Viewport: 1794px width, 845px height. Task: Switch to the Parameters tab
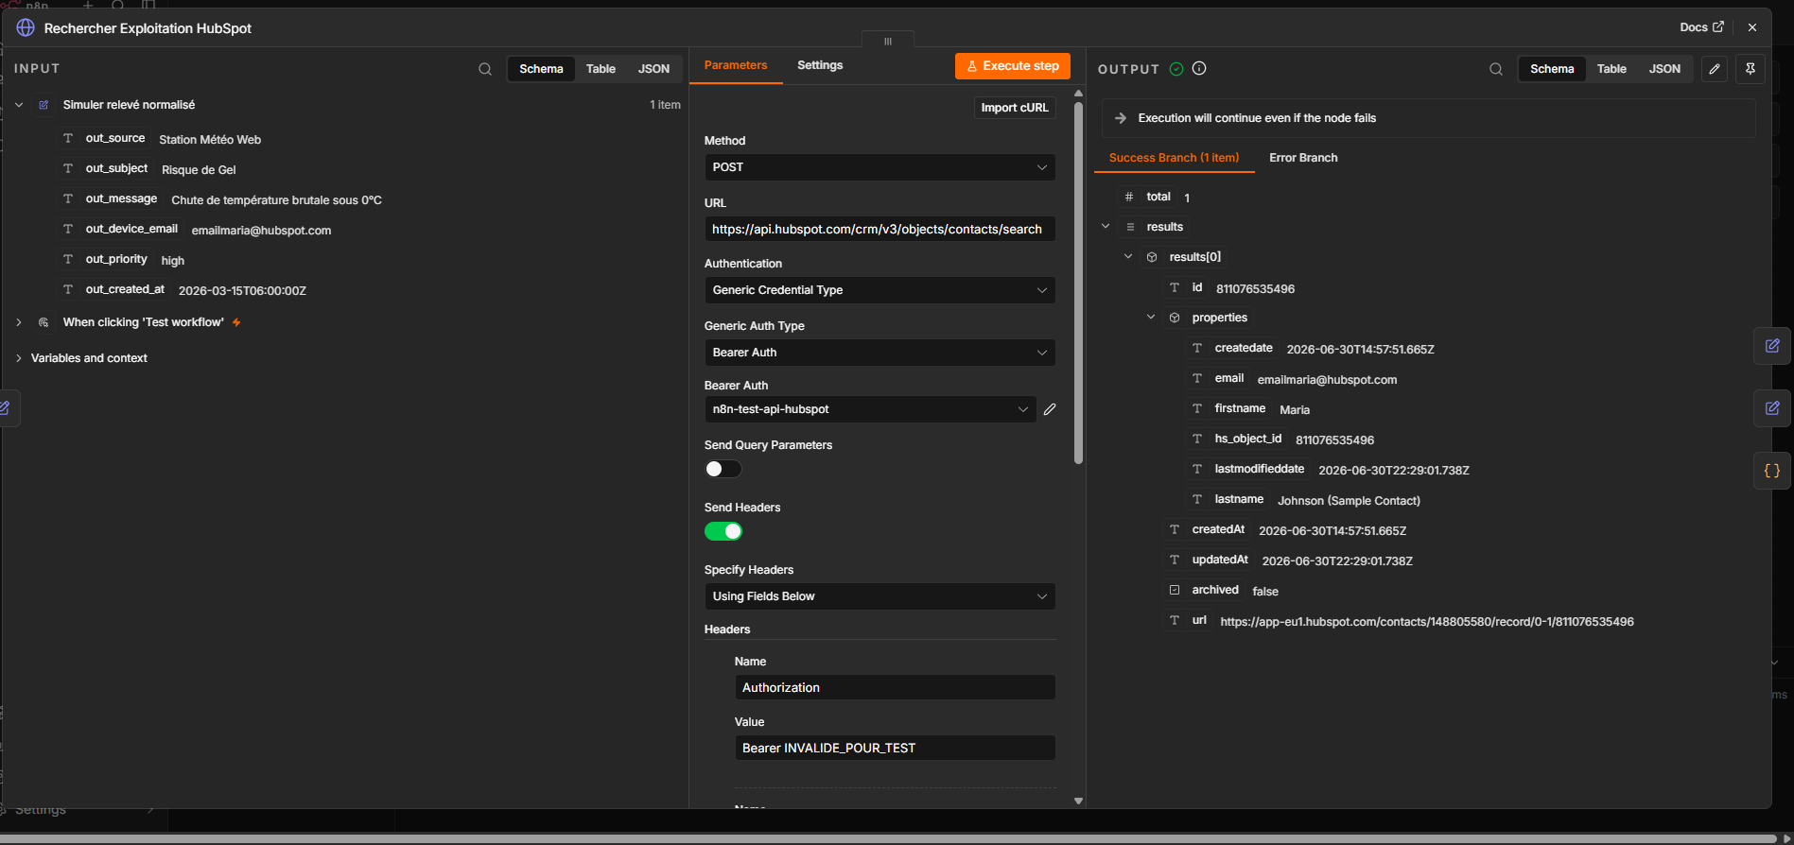736,65
